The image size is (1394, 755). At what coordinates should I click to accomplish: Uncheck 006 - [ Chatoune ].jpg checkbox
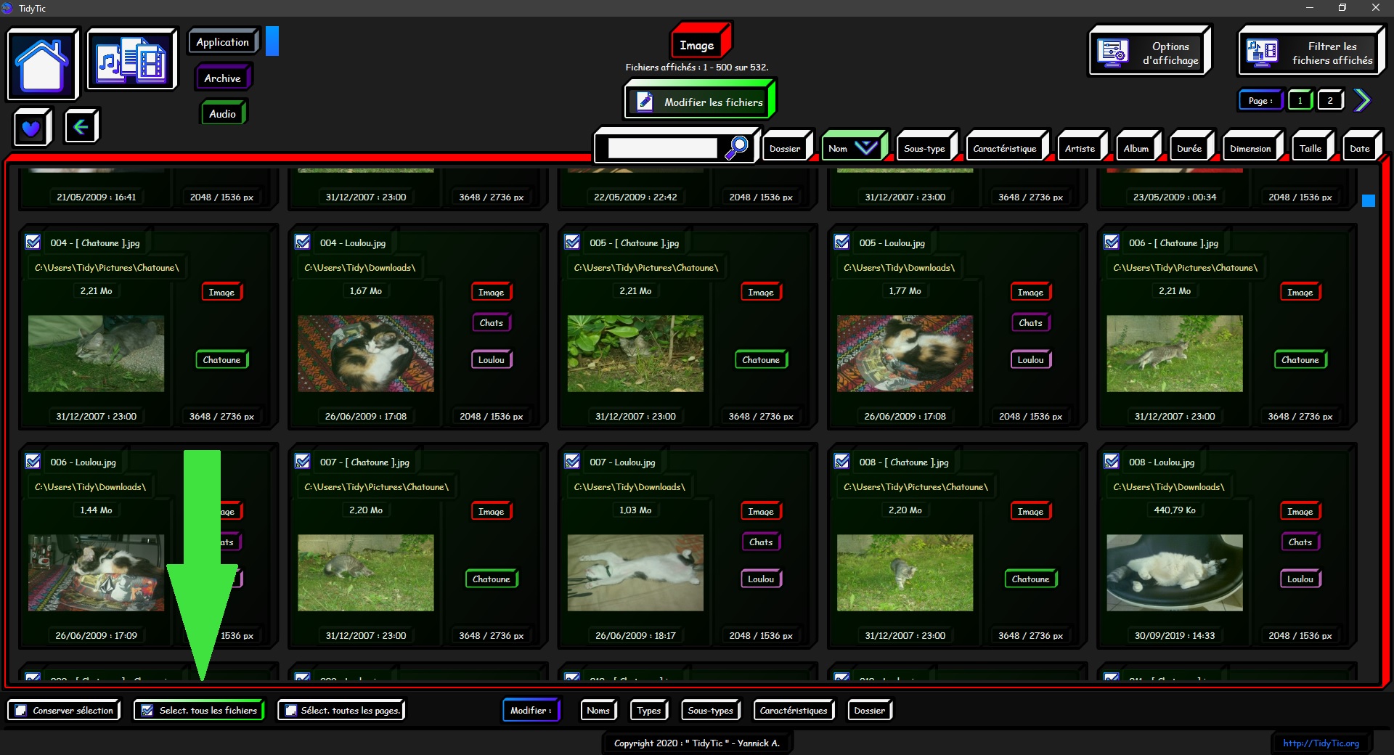(x=1112, y=242)
